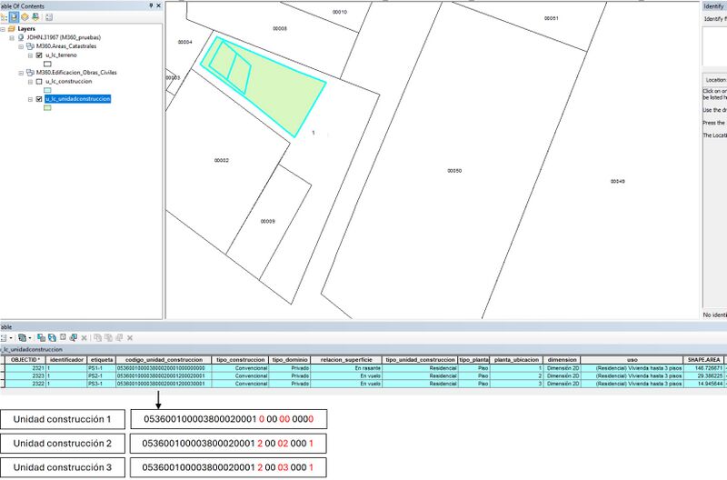Viewport: 727px width, 480px height.
Task: Click the M360.Areas_Catastrales feature dataset icon
Action: [x=30, y=46]
